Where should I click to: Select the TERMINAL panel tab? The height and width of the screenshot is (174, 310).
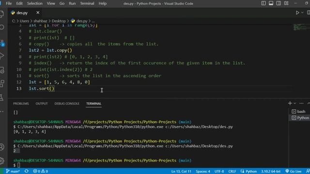coord(93,103)
